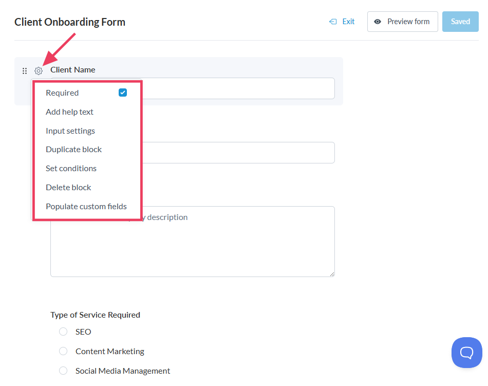
Task: Click the drag handle dots icon
Action: click(x=25, y=71)
